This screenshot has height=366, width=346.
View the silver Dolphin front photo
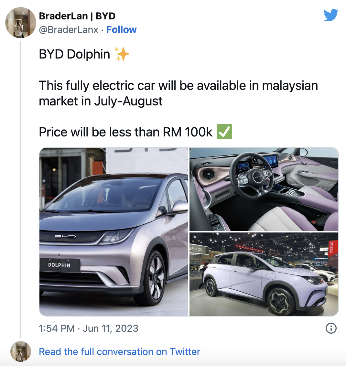114,232
